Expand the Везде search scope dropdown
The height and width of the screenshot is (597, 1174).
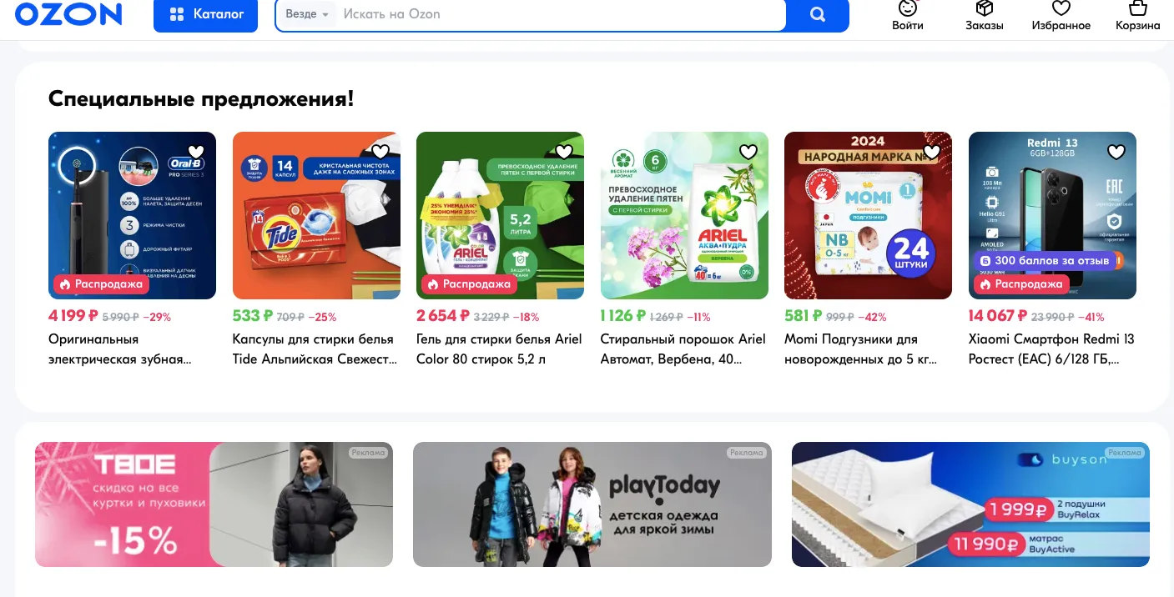click(306, 14)
